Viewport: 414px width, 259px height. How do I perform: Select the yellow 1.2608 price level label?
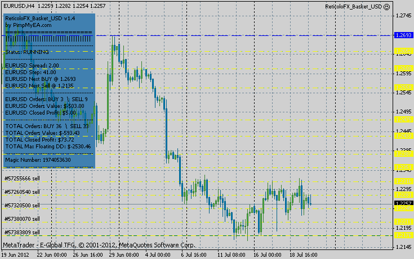(403, 68)
